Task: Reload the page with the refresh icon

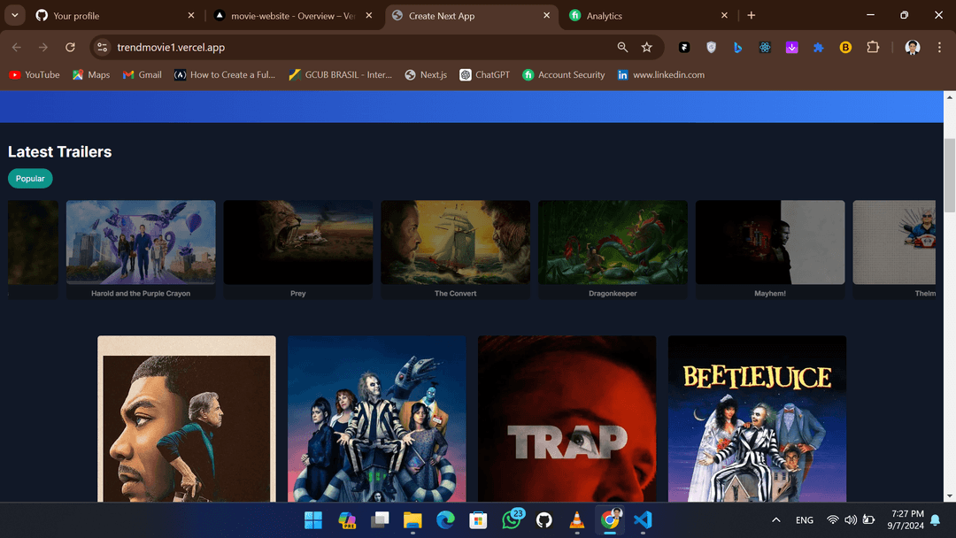Action: 70,48
